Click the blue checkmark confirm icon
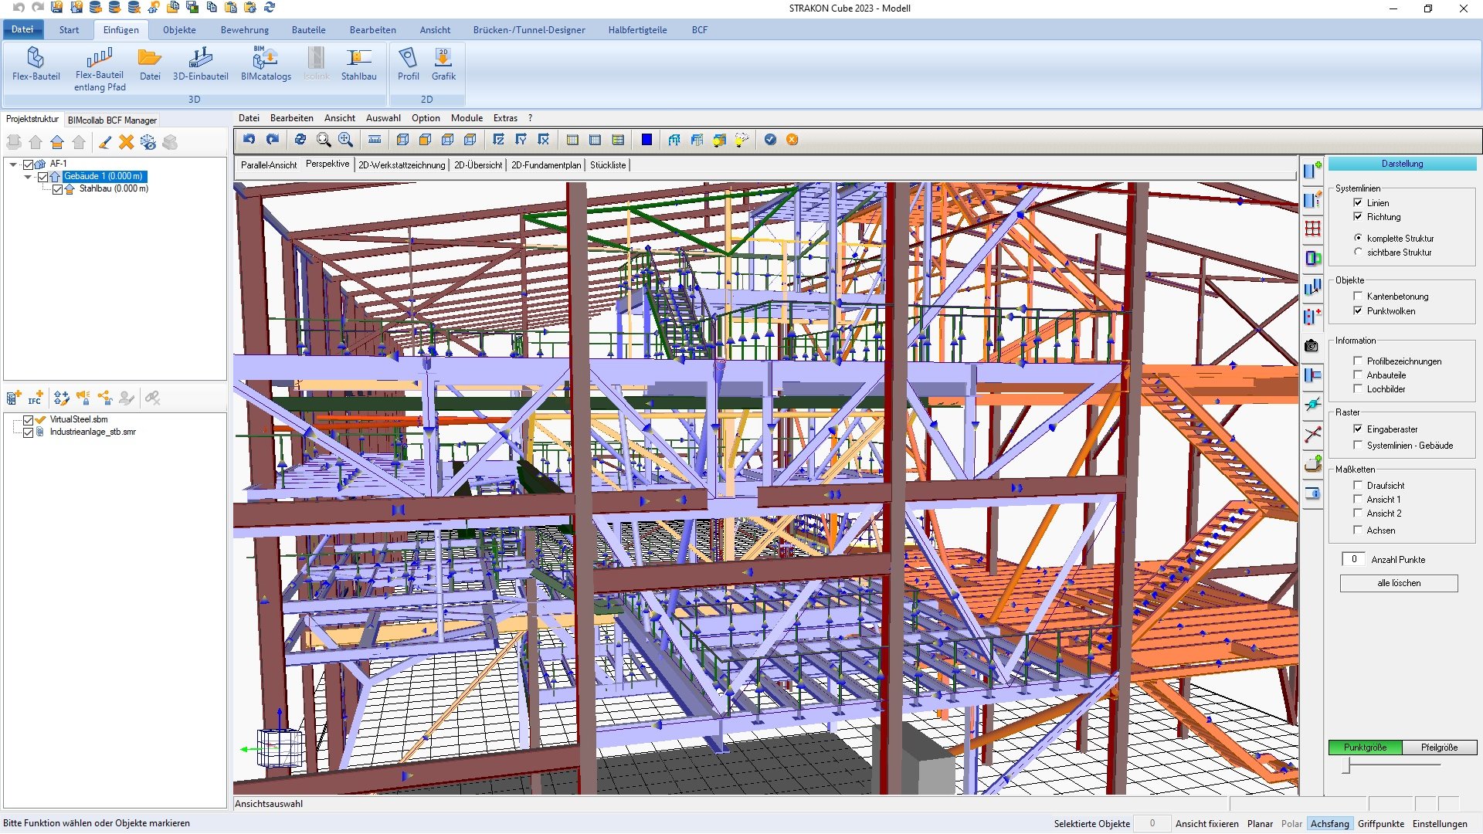 click(x=770, y=140)
